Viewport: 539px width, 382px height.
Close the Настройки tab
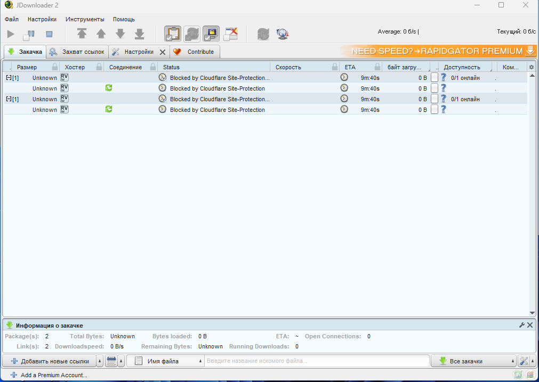[x=163, y=52]
